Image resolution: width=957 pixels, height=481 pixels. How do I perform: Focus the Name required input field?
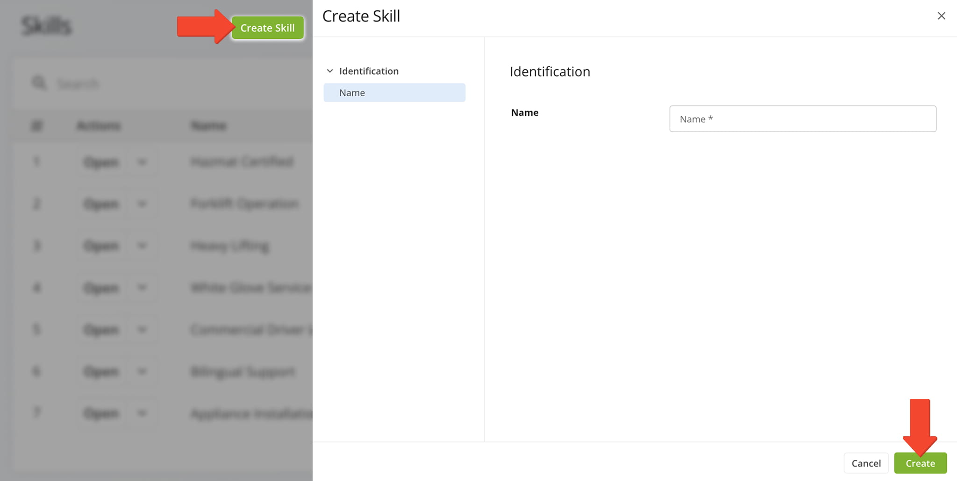click(x=802, y=119)
